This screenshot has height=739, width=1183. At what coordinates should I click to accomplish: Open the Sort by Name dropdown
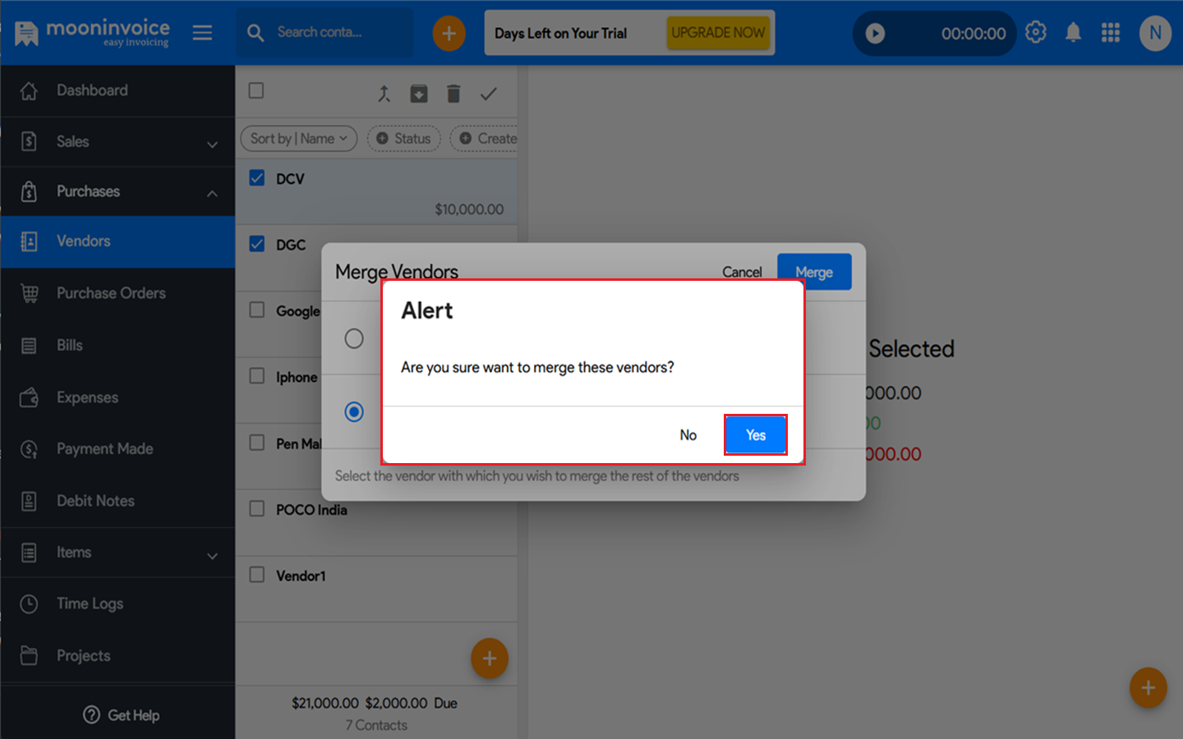pyautogui.click(x=298, y=139)
